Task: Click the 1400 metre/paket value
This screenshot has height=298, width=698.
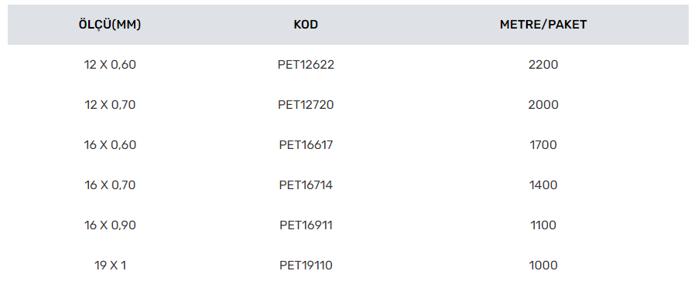Action: tap(543, 185)
